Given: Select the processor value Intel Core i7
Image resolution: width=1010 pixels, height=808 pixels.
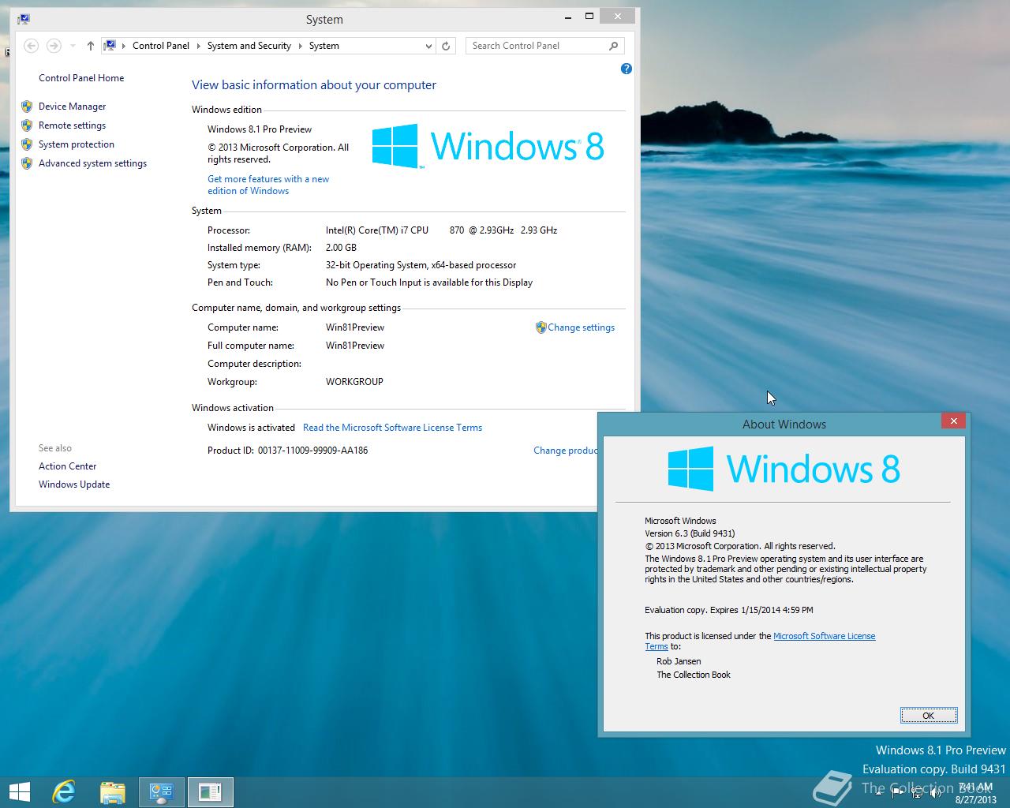Looking at the screenshot, I should pyautogui.click(x=441, y=230).
